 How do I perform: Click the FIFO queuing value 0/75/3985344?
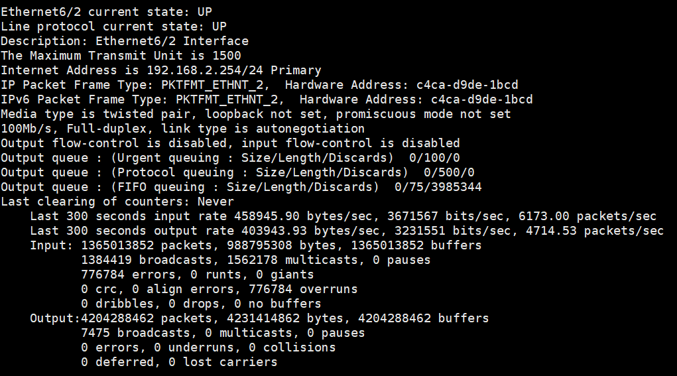(x=438, y=187)
